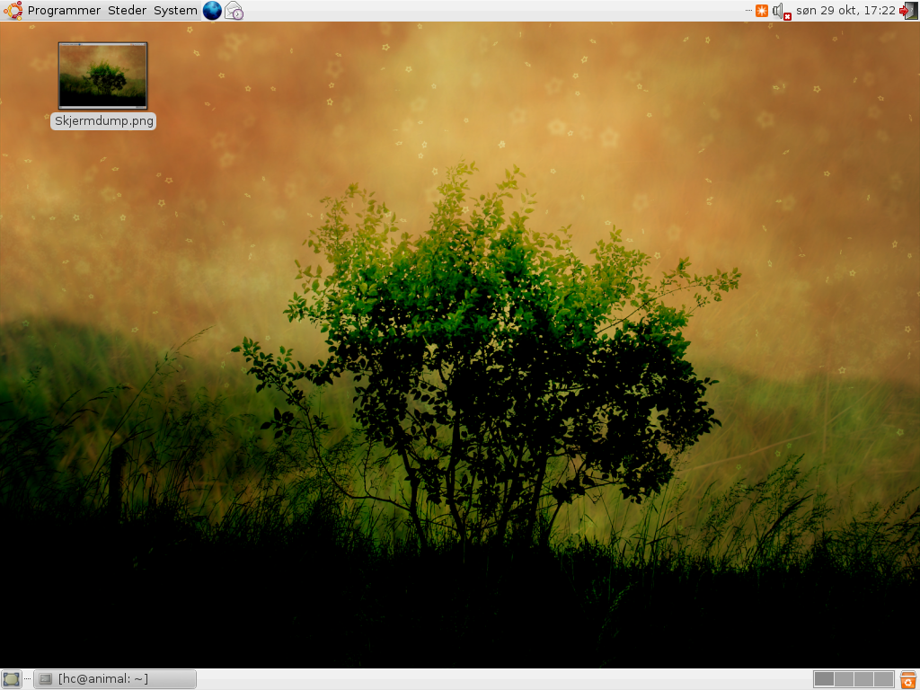Launch the web browser globe icon
This screenshot has height=690, width=920.
coord(212,11)
